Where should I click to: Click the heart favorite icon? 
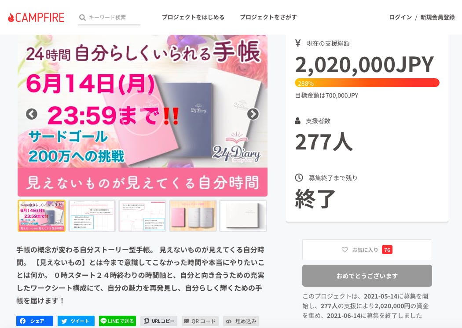(x=345, y=250)
